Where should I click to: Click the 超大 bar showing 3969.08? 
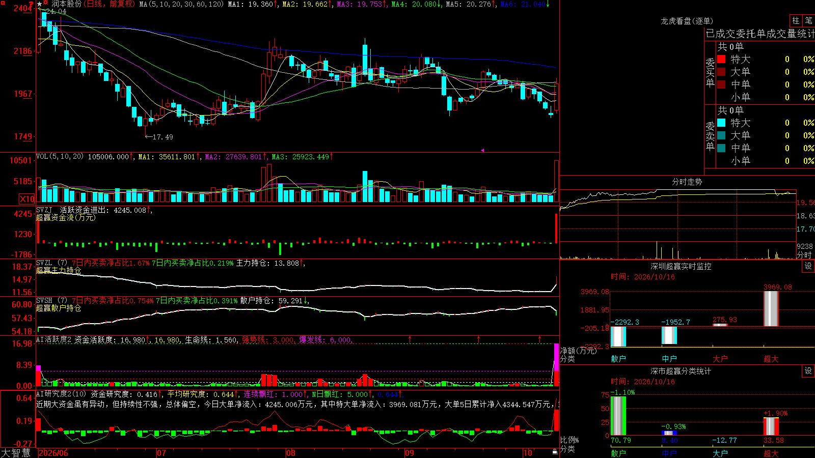coord(771,308)
